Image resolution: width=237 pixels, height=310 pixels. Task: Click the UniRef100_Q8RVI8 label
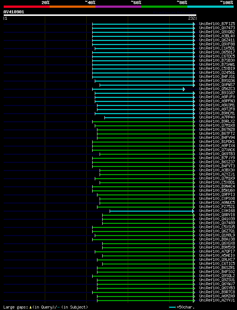pyautogui.click(x=217, y=215)
